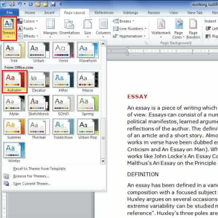The image size is (218, 218).
Task: Apply the Tradeshow theme
Action: point(63,129)
